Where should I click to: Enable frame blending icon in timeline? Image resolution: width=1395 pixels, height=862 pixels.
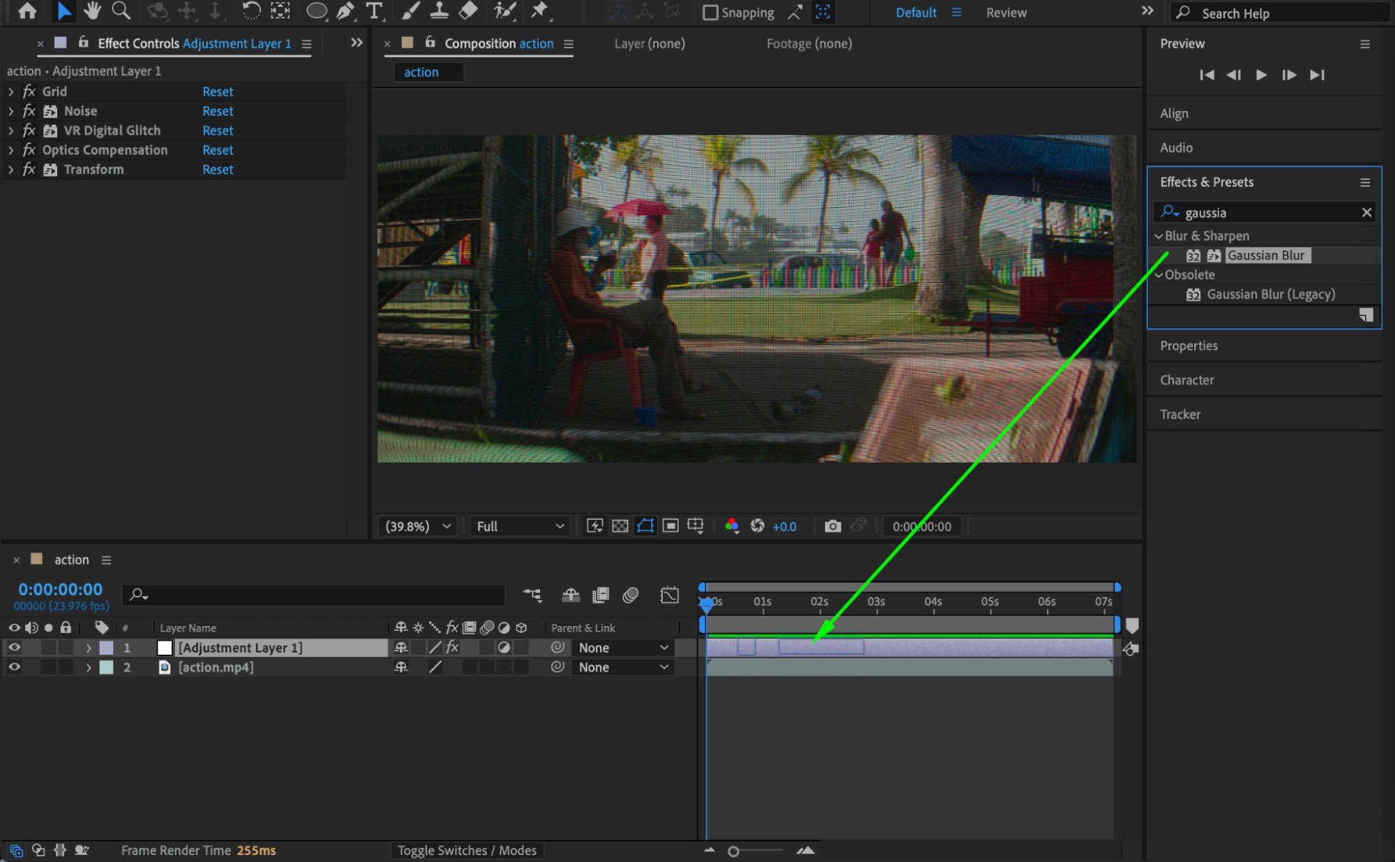click(601, 595)
